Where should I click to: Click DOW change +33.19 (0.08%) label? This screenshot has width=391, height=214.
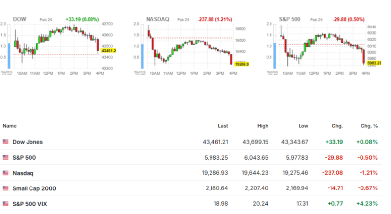pos(82,19)
